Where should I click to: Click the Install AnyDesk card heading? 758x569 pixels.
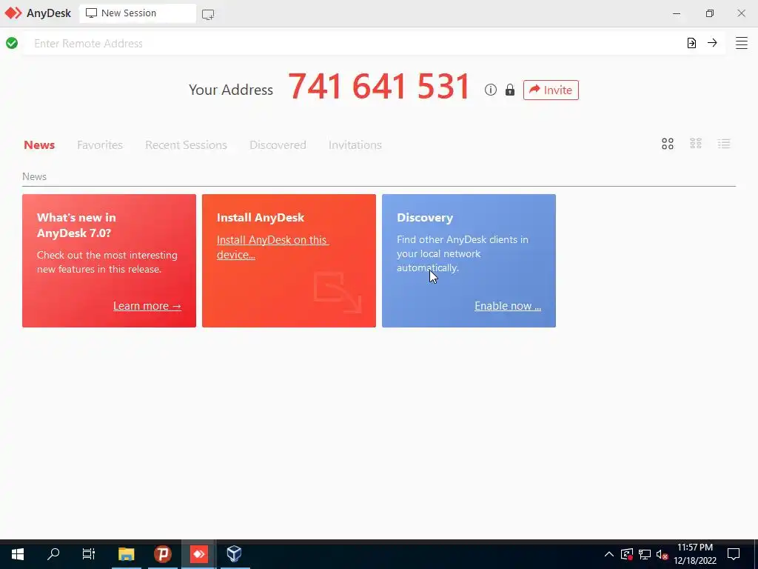point(260,218)
